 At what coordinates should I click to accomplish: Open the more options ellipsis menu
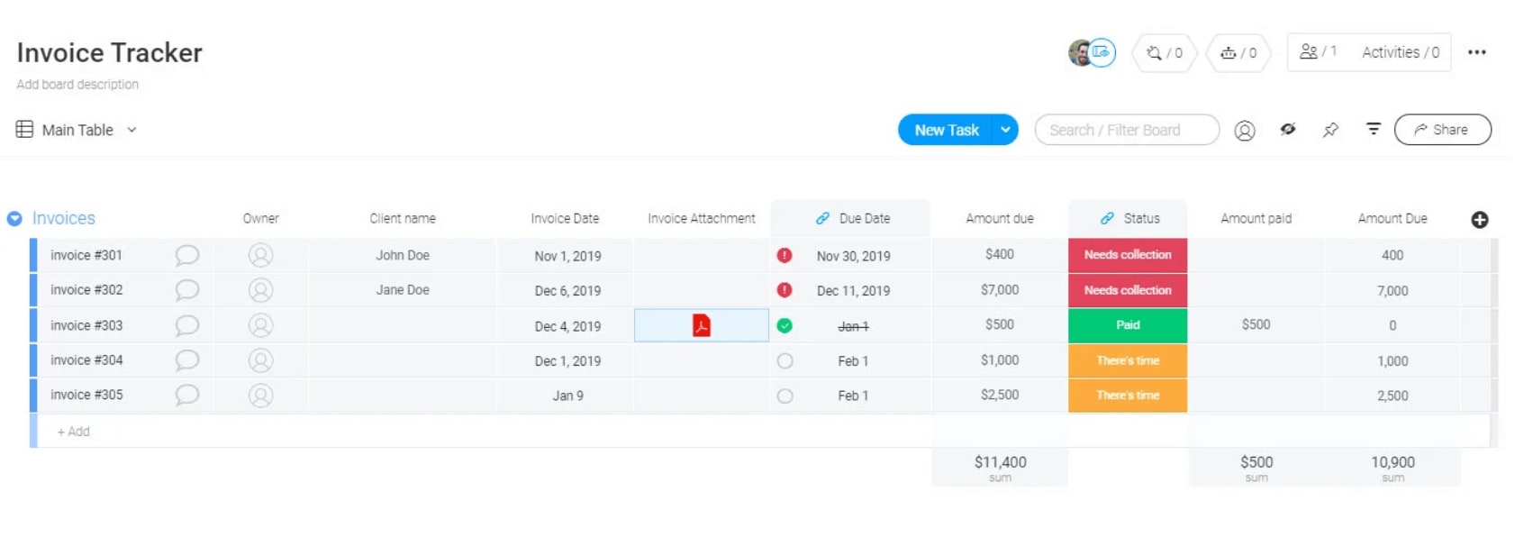(x=1476, y=52)
